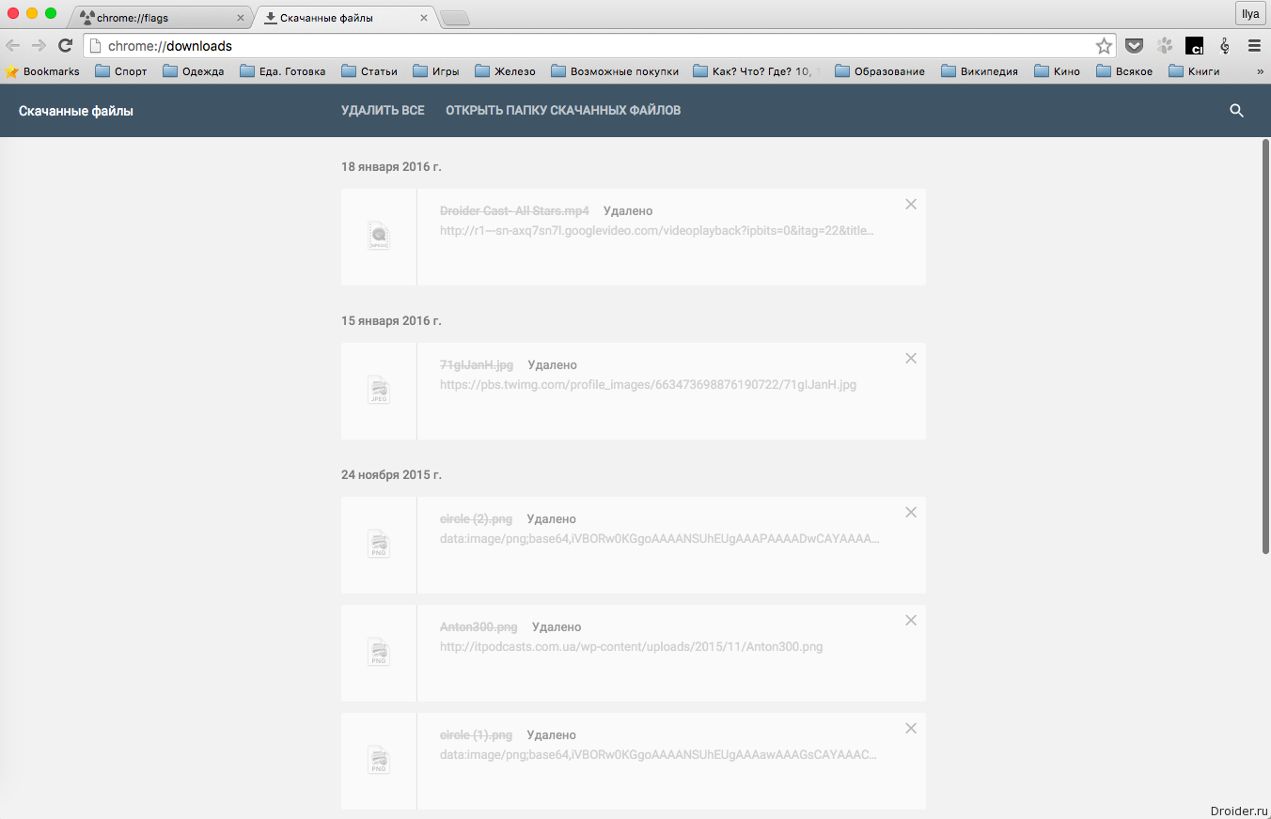Remove Anton300.png entry from the list

click(910, 621)
